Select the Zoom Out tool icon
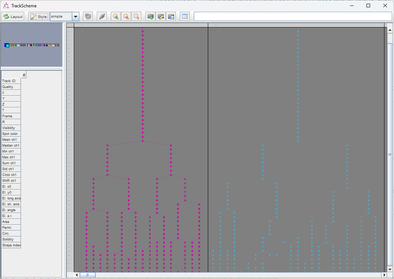The width and height of the screenshot is (394, 279). click(126, 16)
